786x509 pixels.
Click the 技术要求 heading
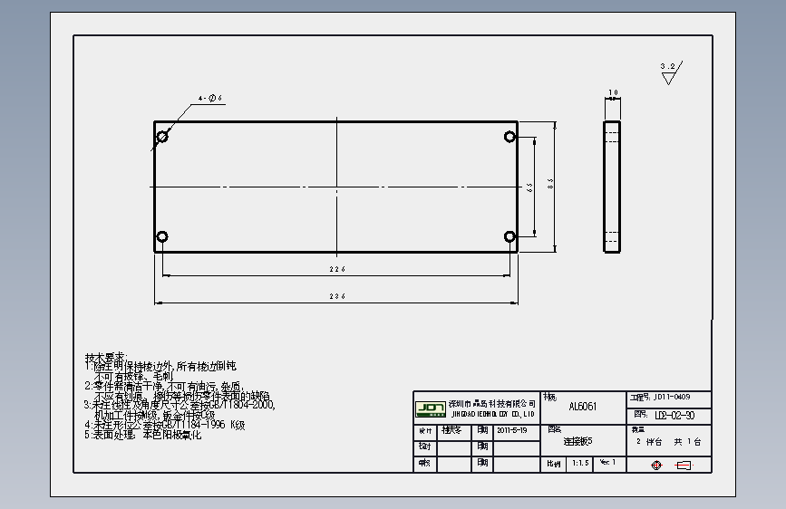[106, 357]
